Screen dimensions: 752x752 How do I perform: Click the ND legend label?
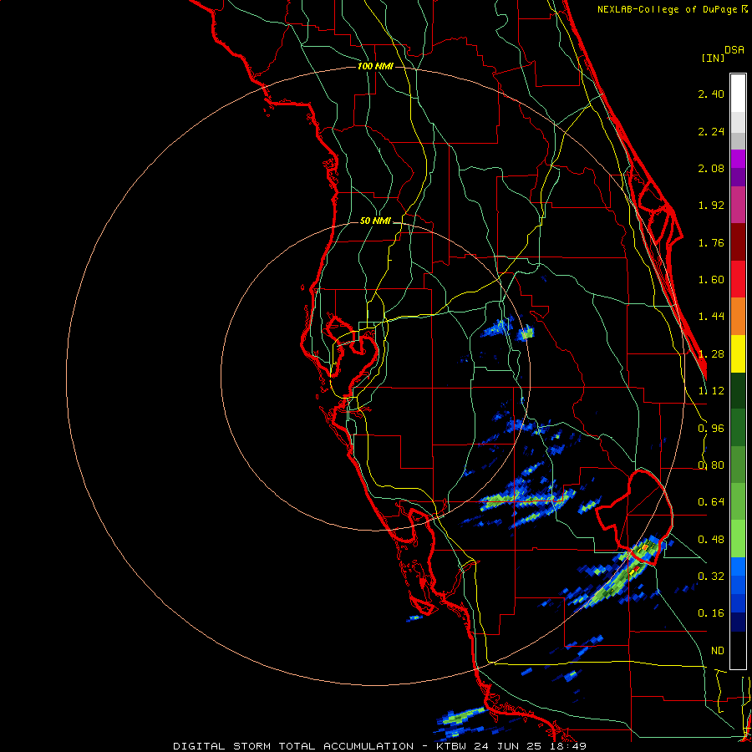tap(718, 651)
